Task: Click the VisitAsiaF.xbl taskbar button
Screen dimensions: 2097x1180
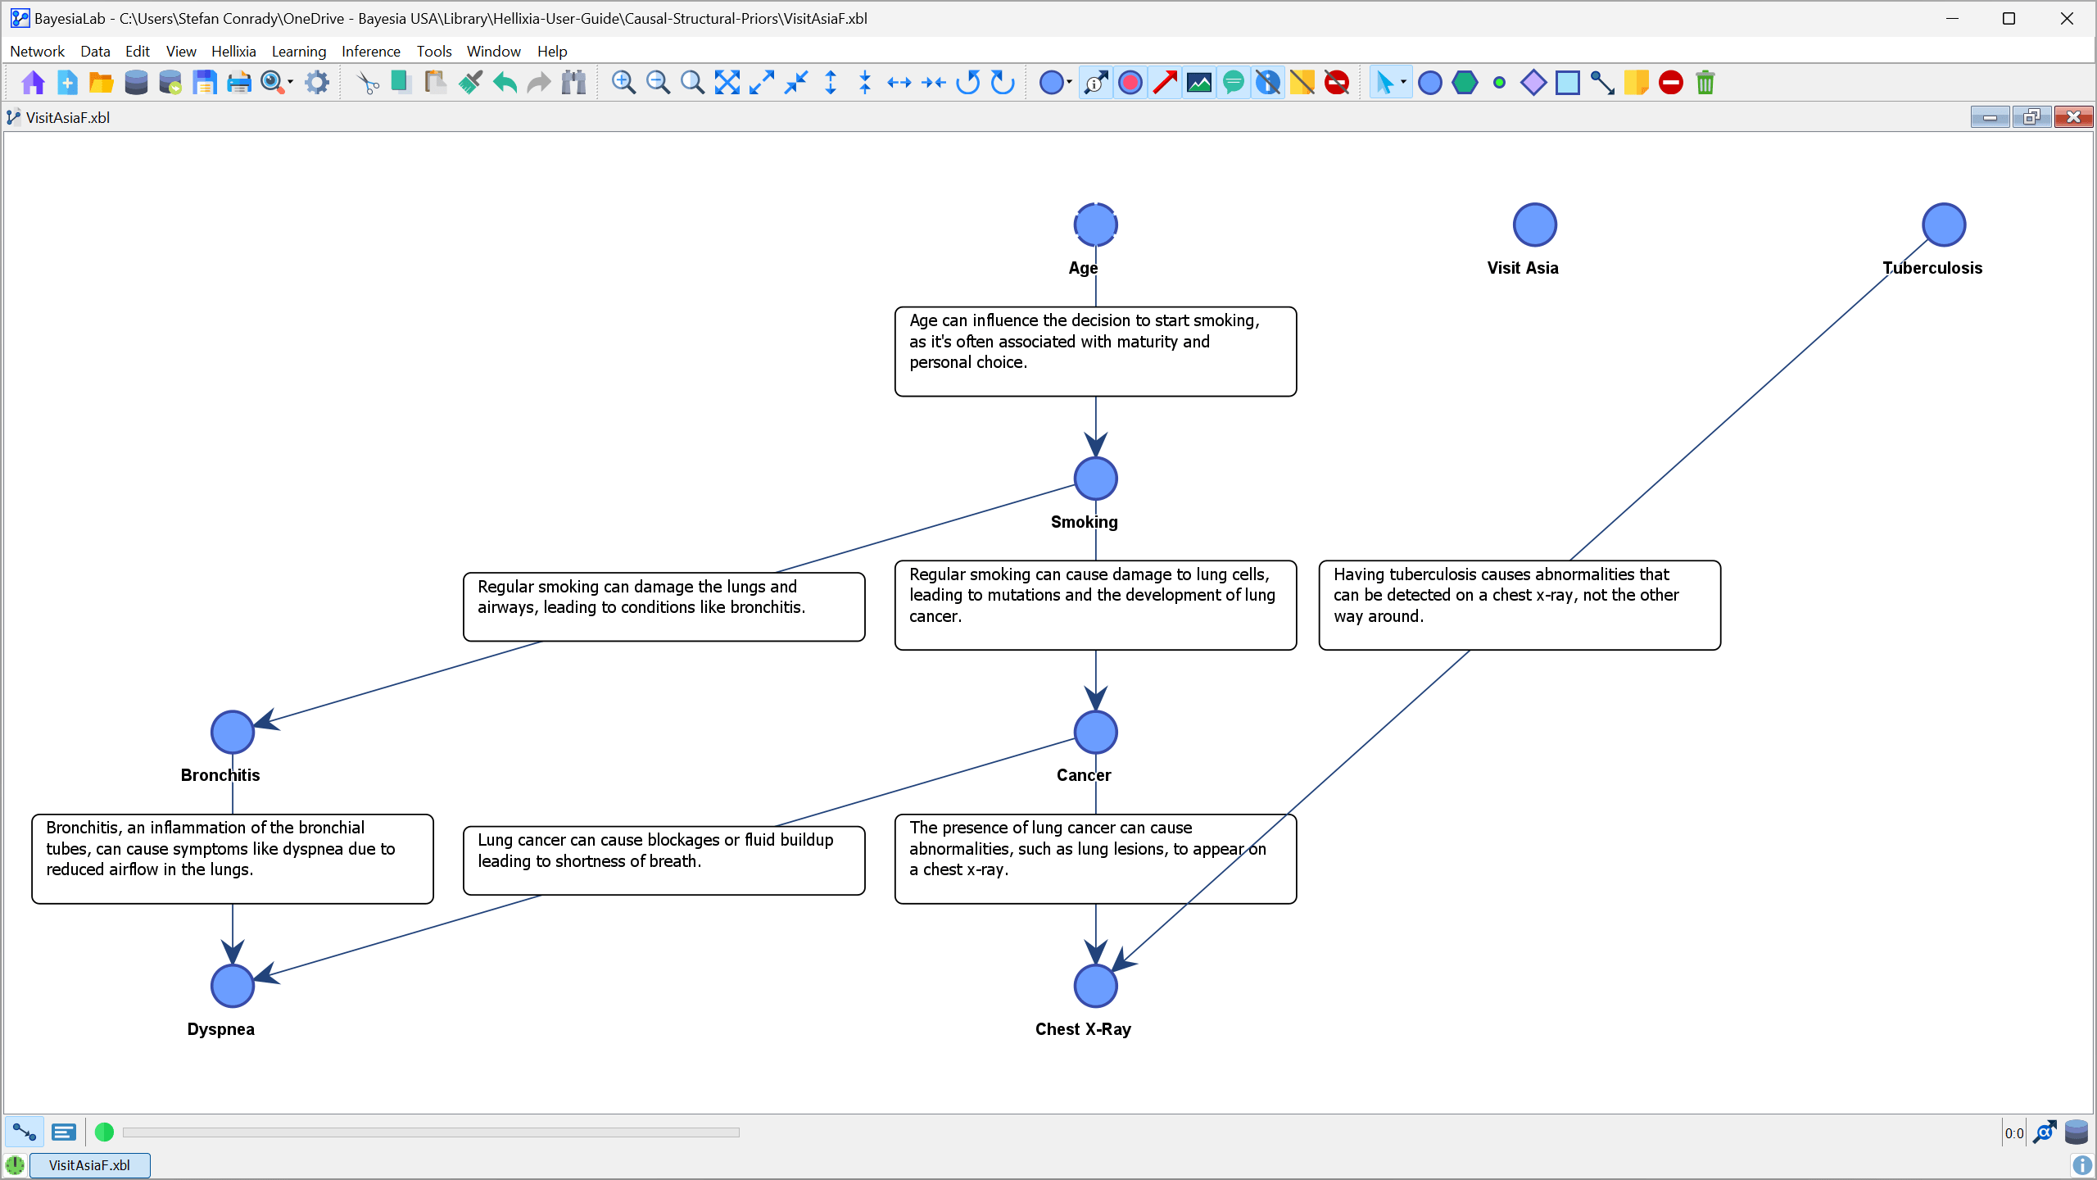Action: coord(89,1165)
